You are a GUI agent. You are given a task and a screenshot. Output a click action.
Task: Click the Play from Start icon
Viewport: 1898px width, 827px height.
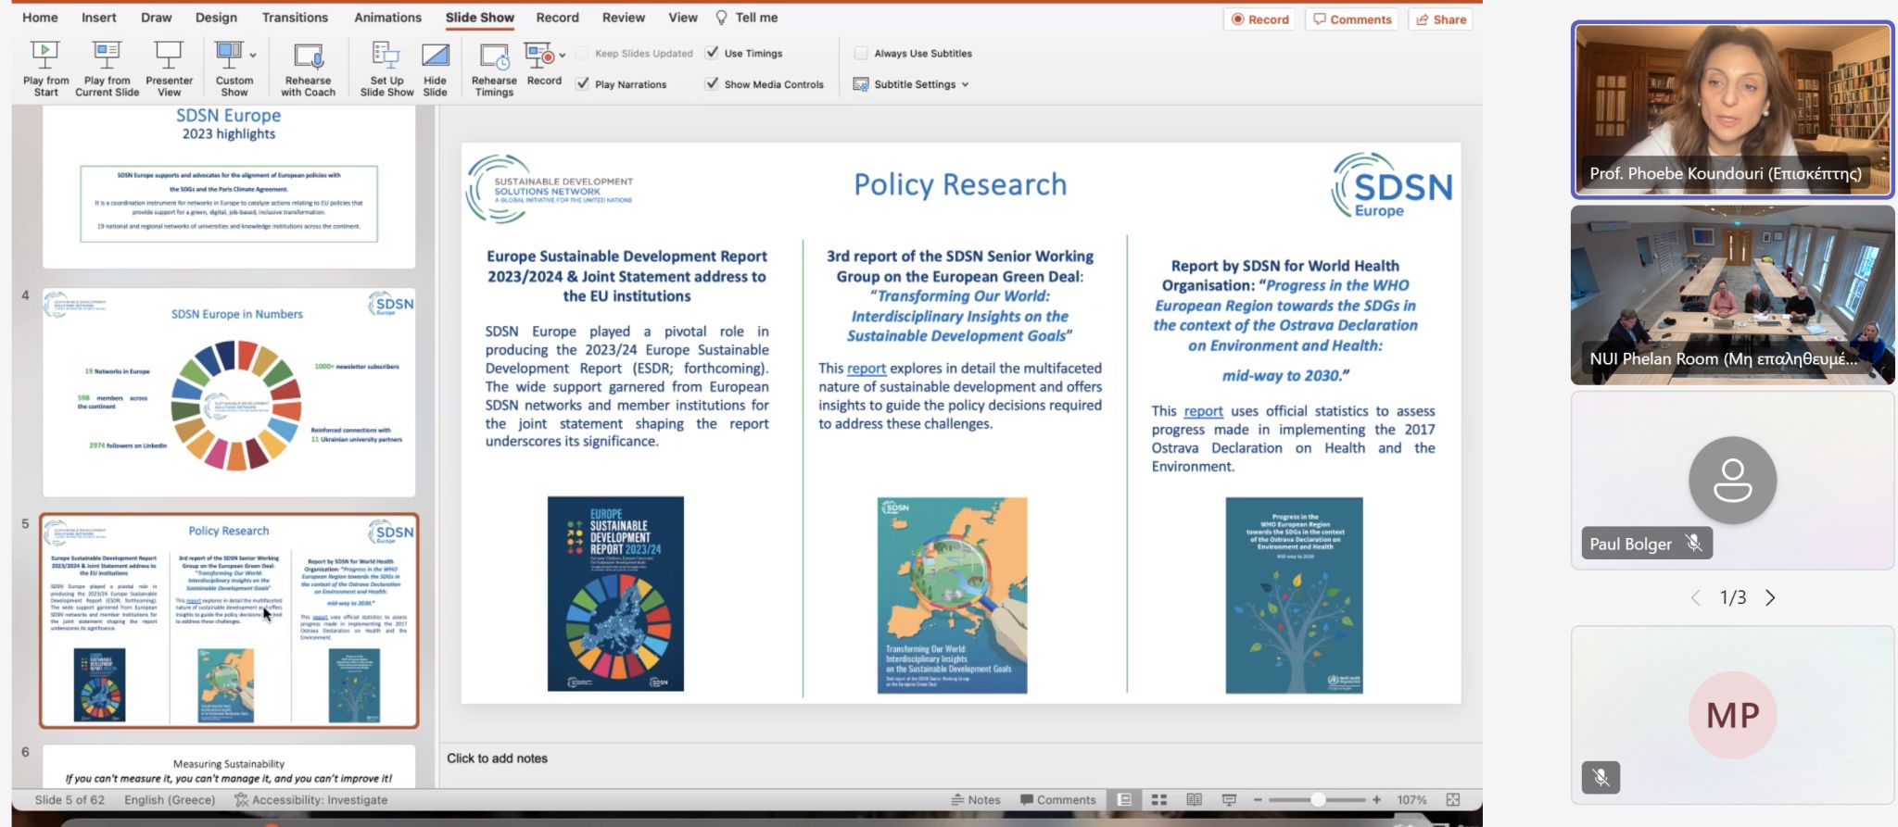pos(45,56)
